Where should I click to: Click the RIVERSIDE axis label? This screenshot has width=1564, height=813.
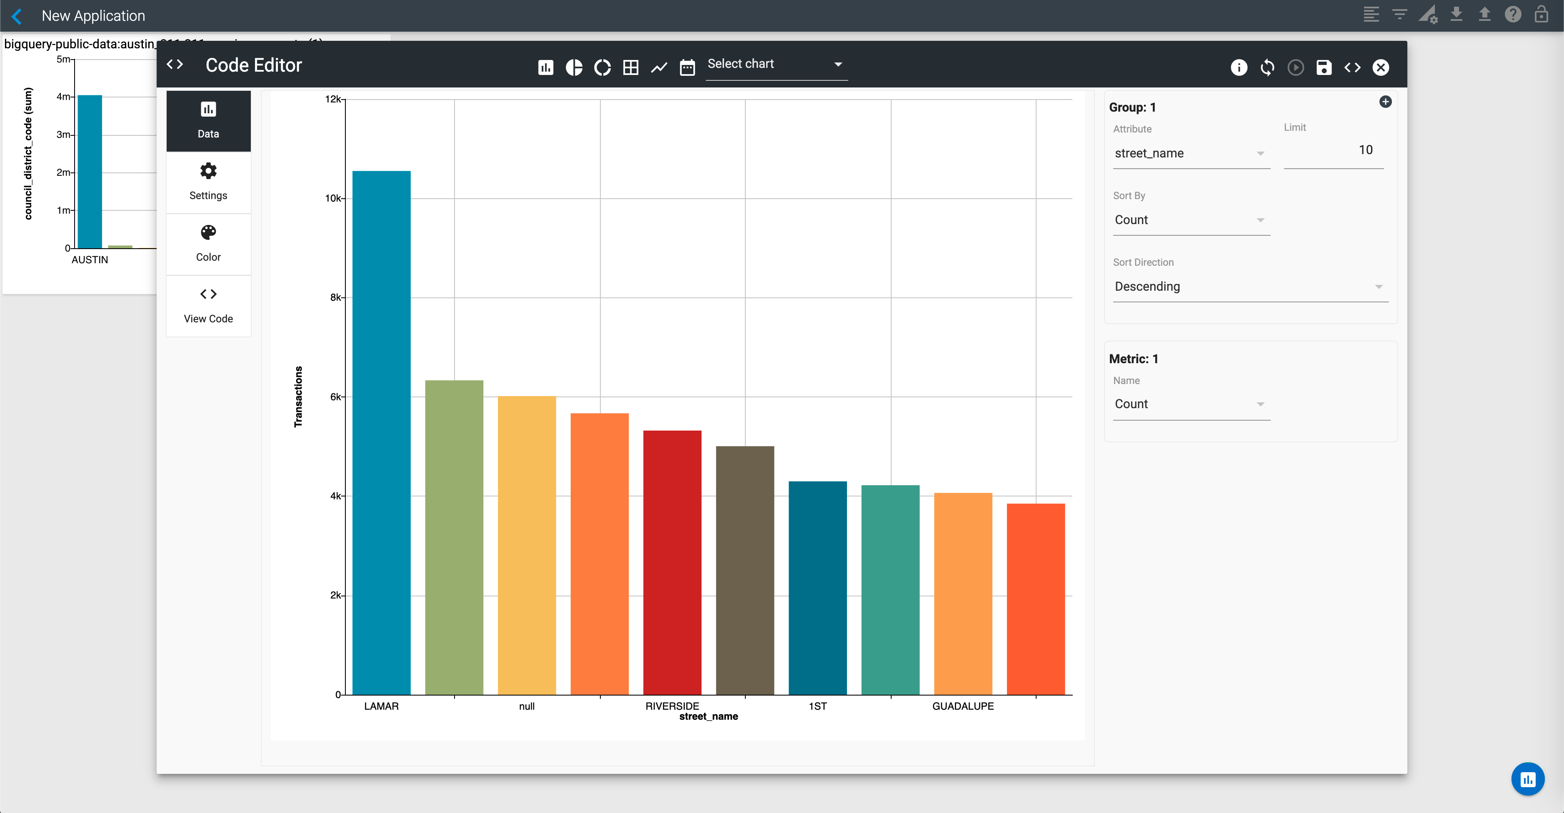click(x=672, y=706)
